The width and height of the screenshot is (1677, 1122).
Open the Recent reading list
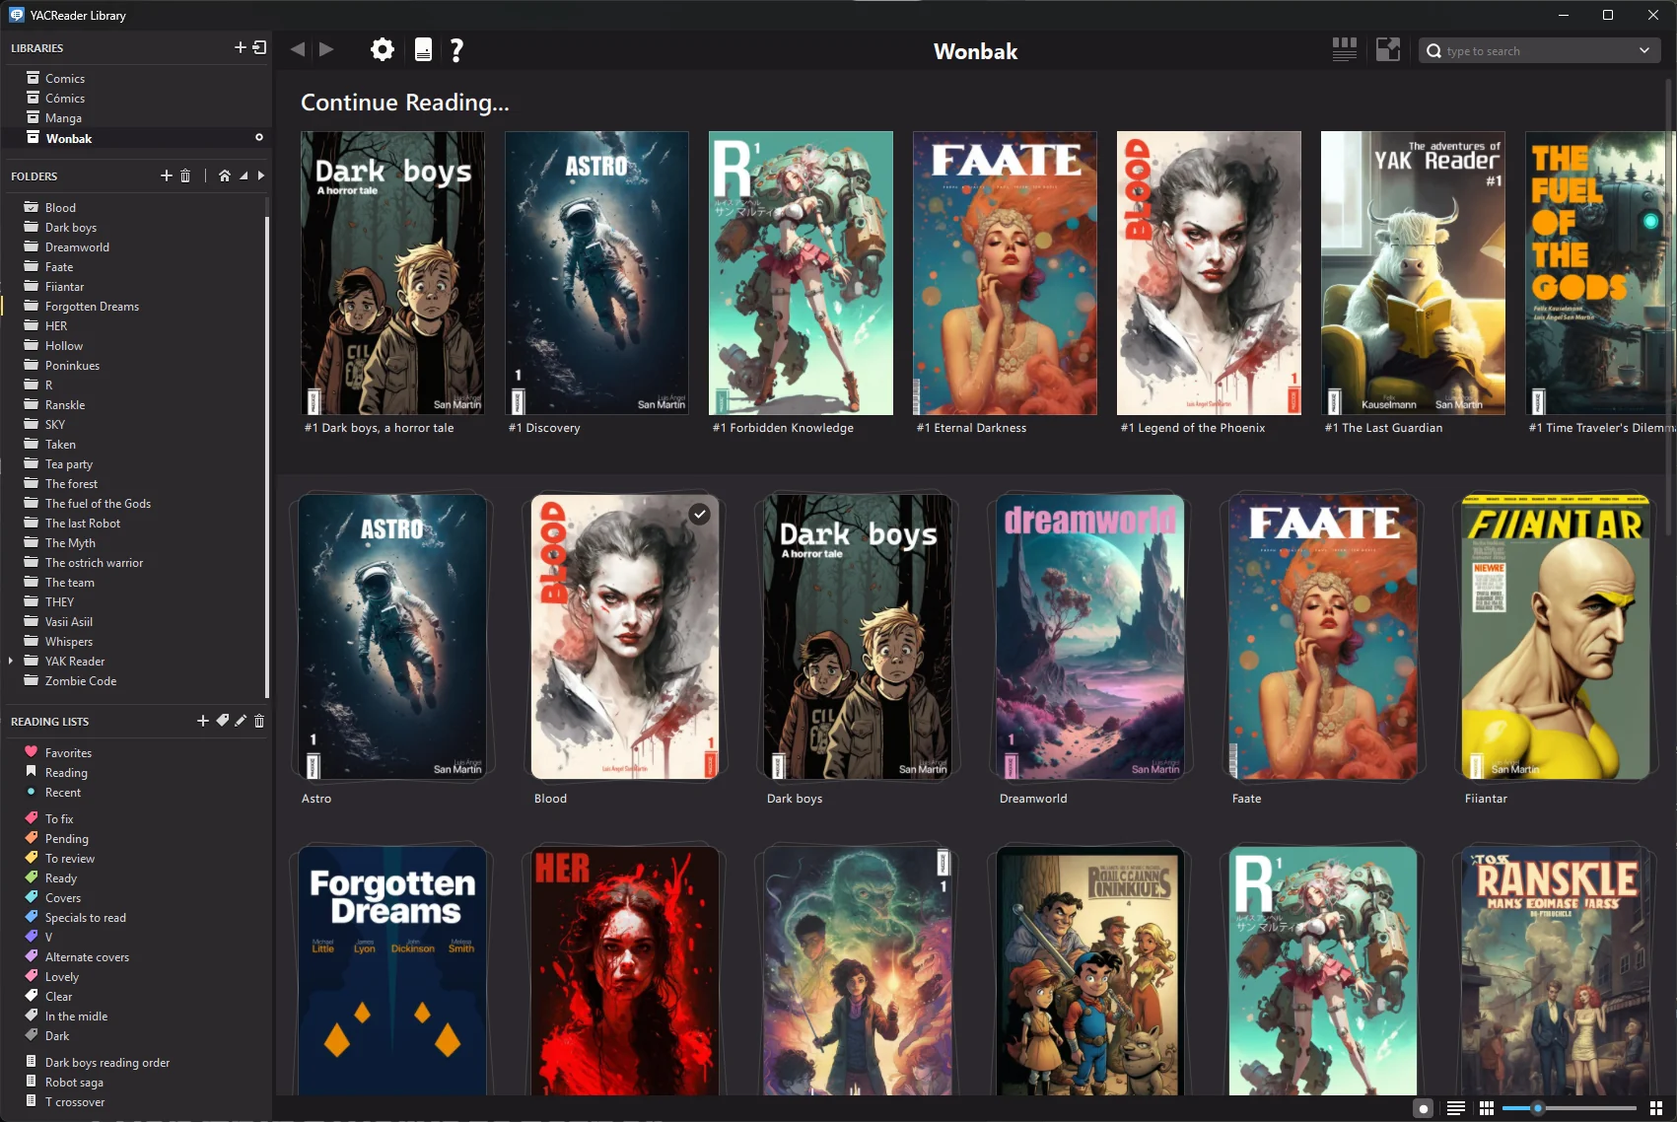coord(136,792)
